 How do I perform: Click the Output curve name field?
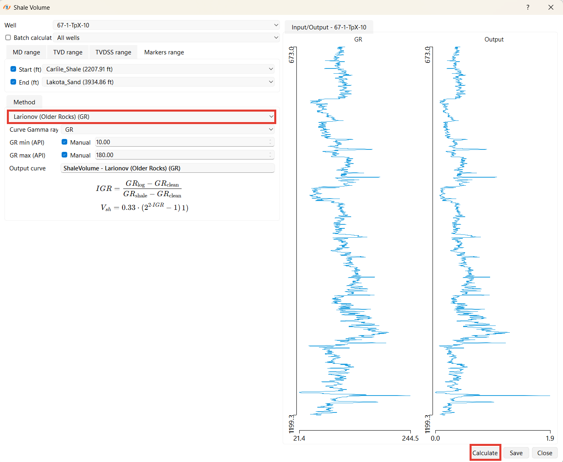168,168
